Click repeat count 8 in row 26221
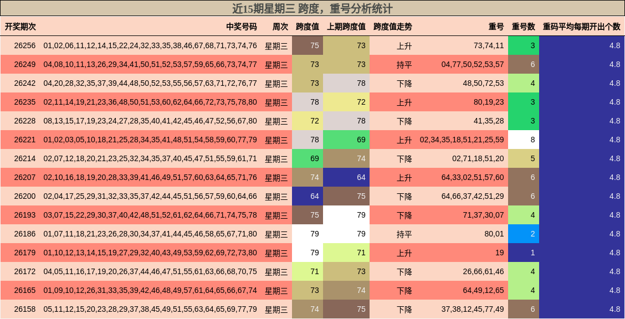The width and height of the screenshot is (625, 319). (524, 140)
